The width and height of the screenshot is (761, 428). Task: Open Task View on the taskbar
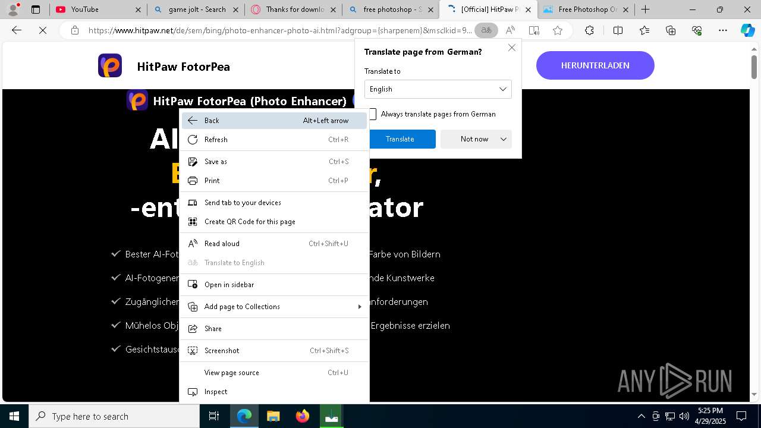(214, 416)
